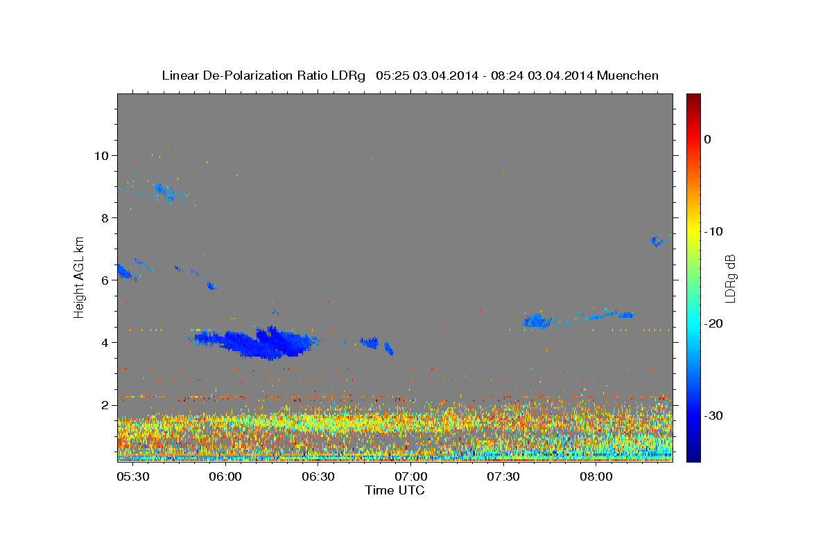Viewport: 832px width, 554px height.
Task: Click the 05:30 time tick label
Action: coord(132,477)
